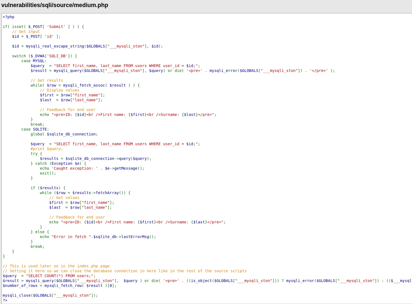Click the 'exit();' statement
Image resolution: width=412 pixels, height=304 pixels.
tap(48, 173)
